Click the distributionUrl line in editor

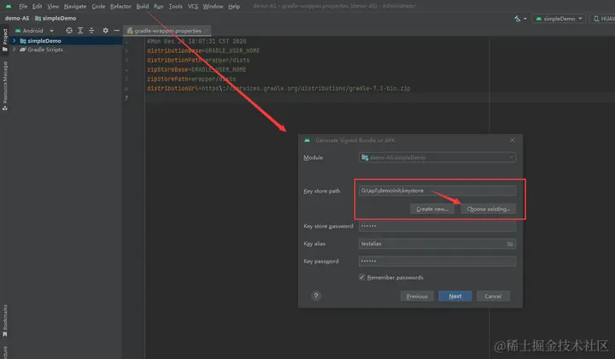point(278,89)
